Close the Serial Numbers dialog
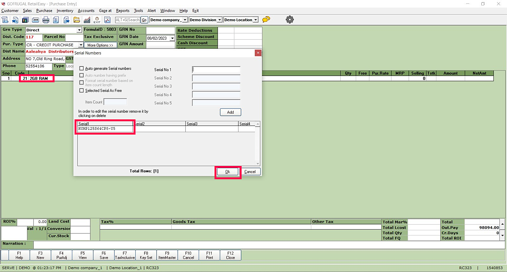Viewport: 507px width, 272px height. (258, 53)
